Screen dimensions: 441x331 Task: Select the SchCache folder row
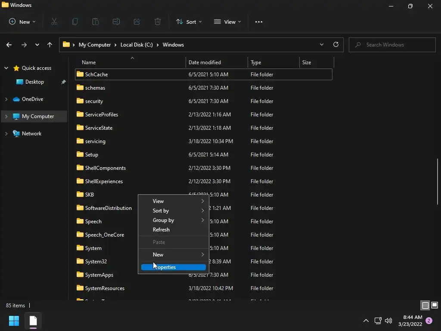[204, 74]
